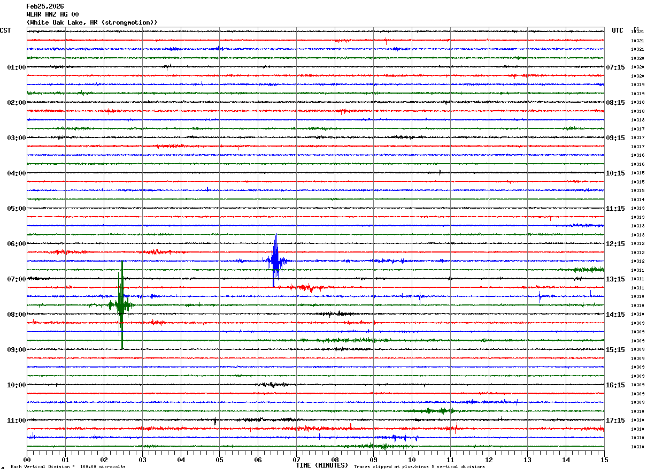Click minute 00 on the bottom axis
The height and width of the screenshot is (474, 647).
click(x=27, y=460)
